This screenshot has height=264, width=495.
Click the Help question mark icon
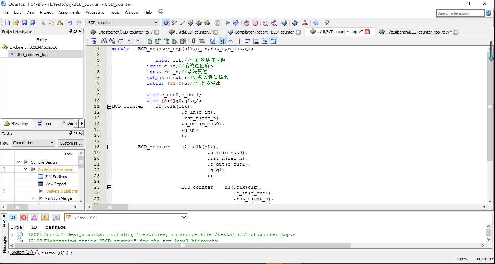(316, 23)
